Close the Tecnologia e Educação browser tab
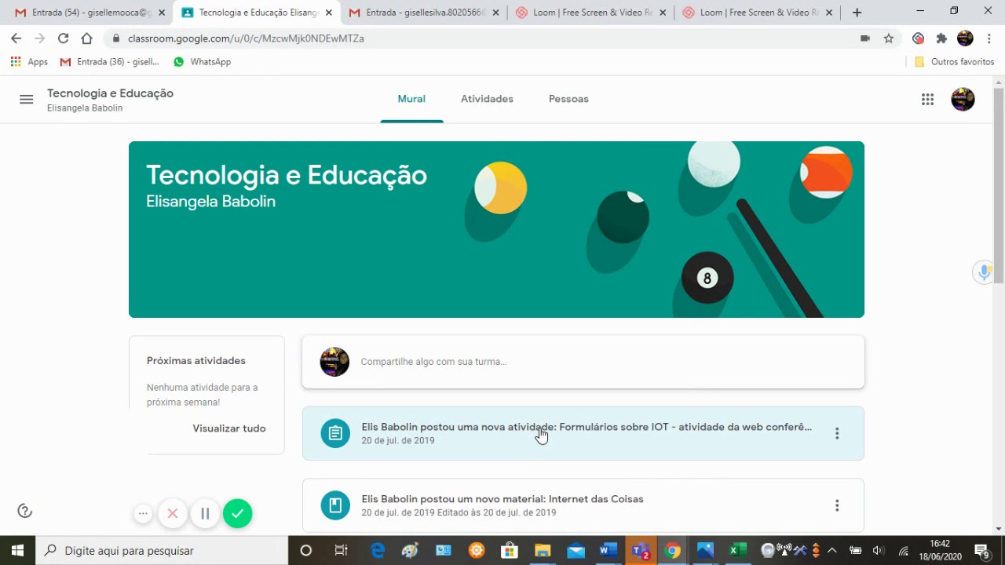The width and height of the screenshot is (1005, 565). (328, 13)
